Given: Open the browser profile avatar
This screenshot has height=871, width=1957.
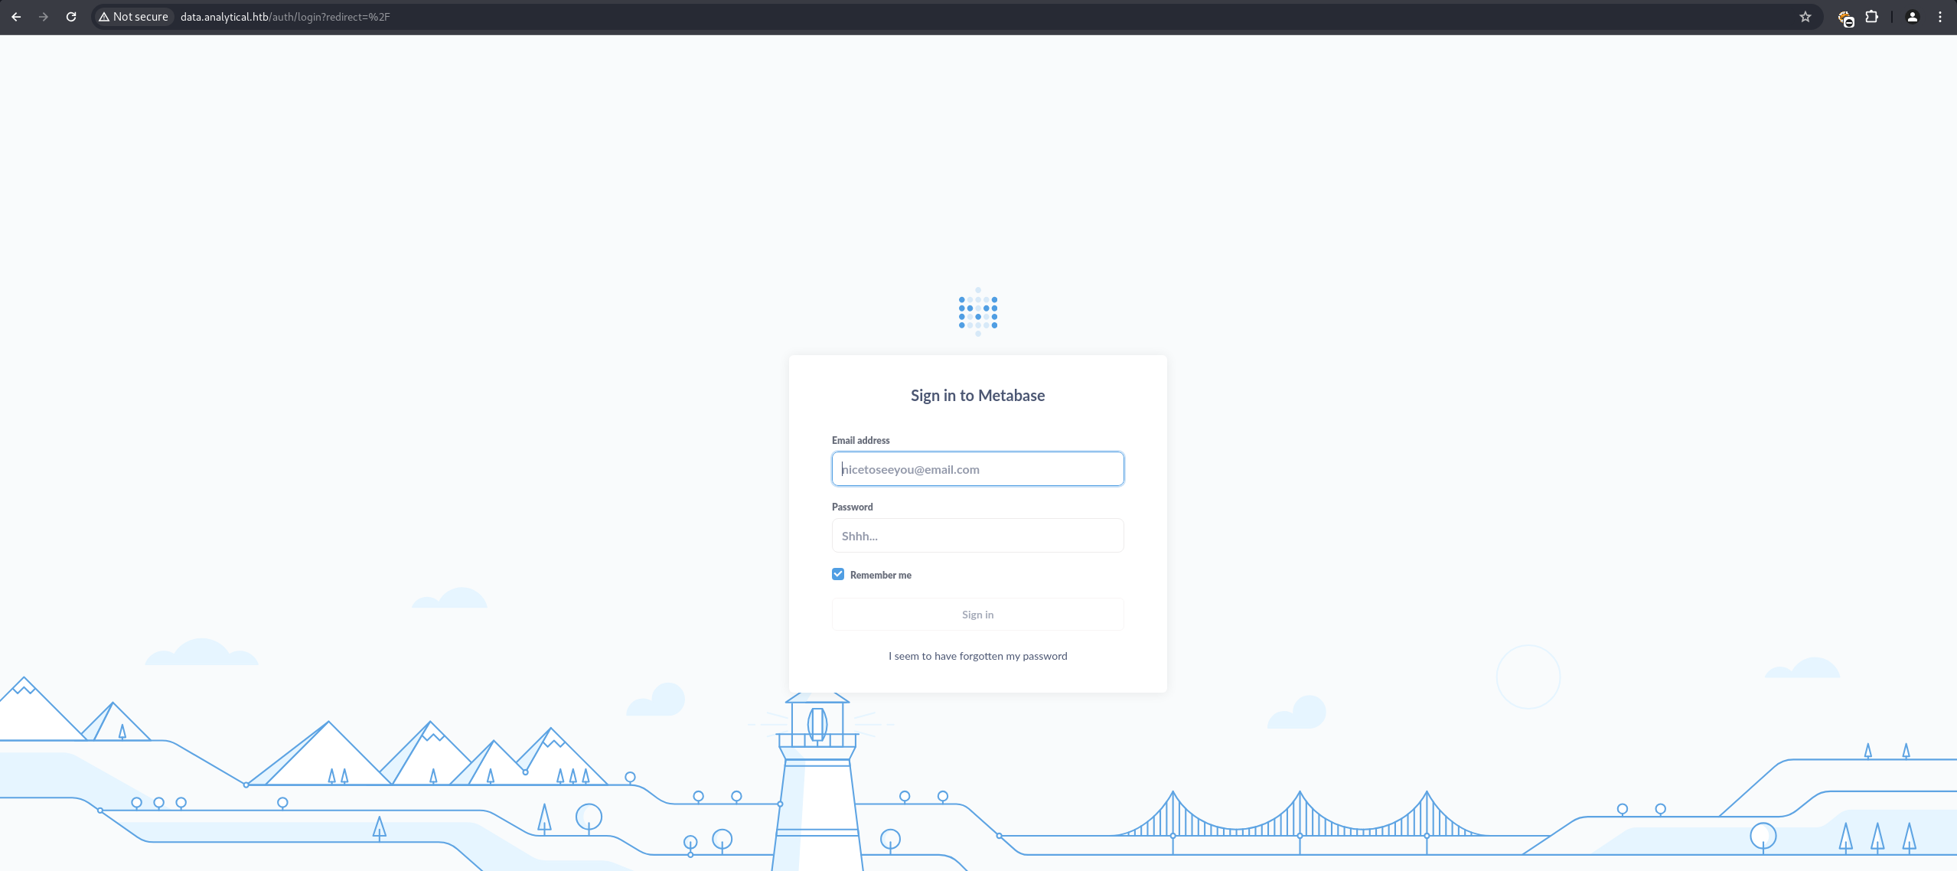Looking at the screenshot, I should coord(1912,17).
